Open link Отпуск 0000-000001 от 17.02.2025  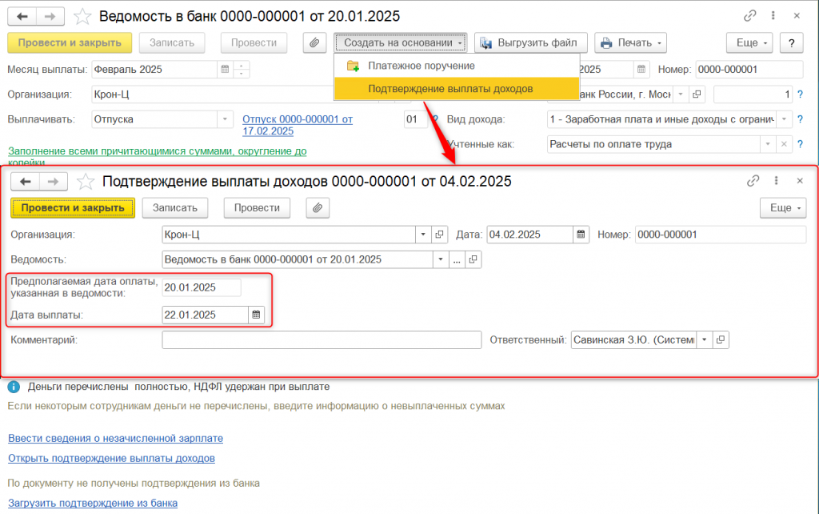pyautogui.click(x=298, y=125)
